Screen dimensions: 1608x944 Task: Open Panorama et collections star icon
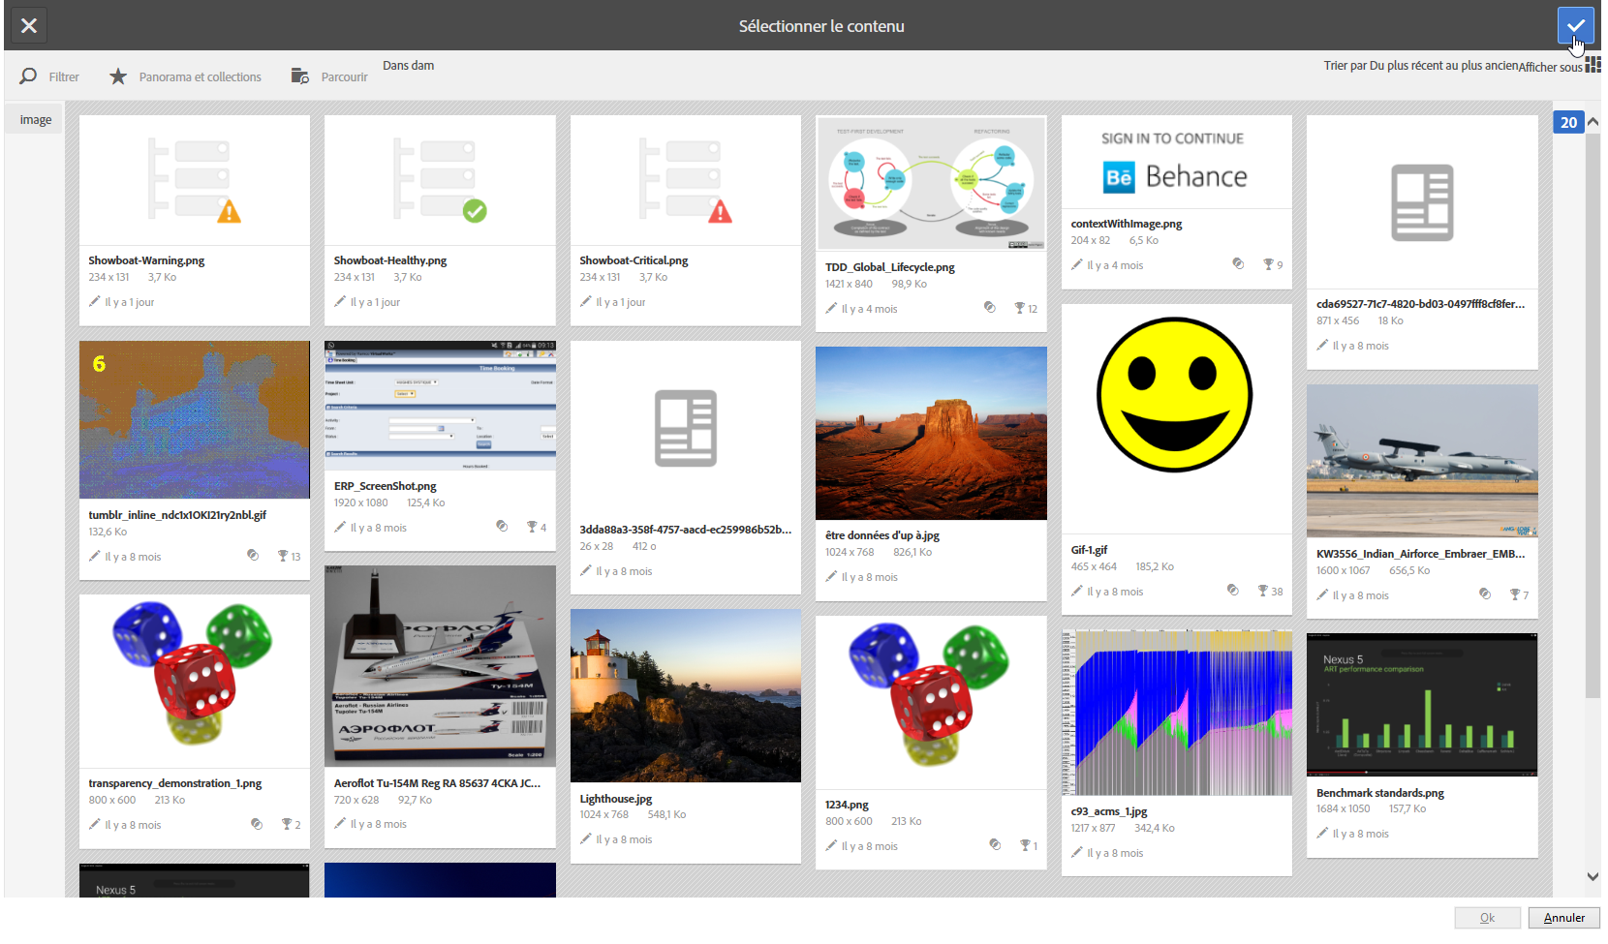pyautogui.click(x=118, y=76)
